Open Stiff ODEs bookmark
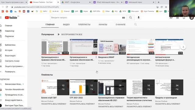Screen dimensions: 195x110 [x=95, y=11]
